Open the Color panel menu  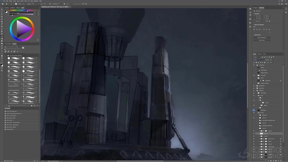pos(39,8)
